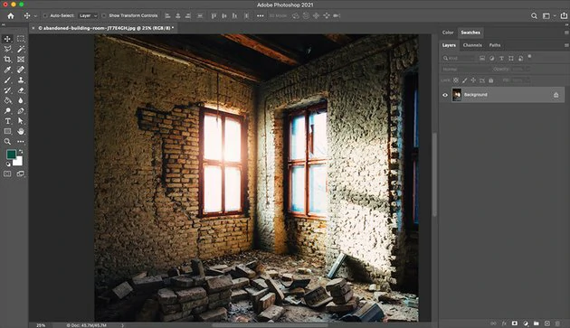Switch to the Channels tab

(x=472, y=45)
